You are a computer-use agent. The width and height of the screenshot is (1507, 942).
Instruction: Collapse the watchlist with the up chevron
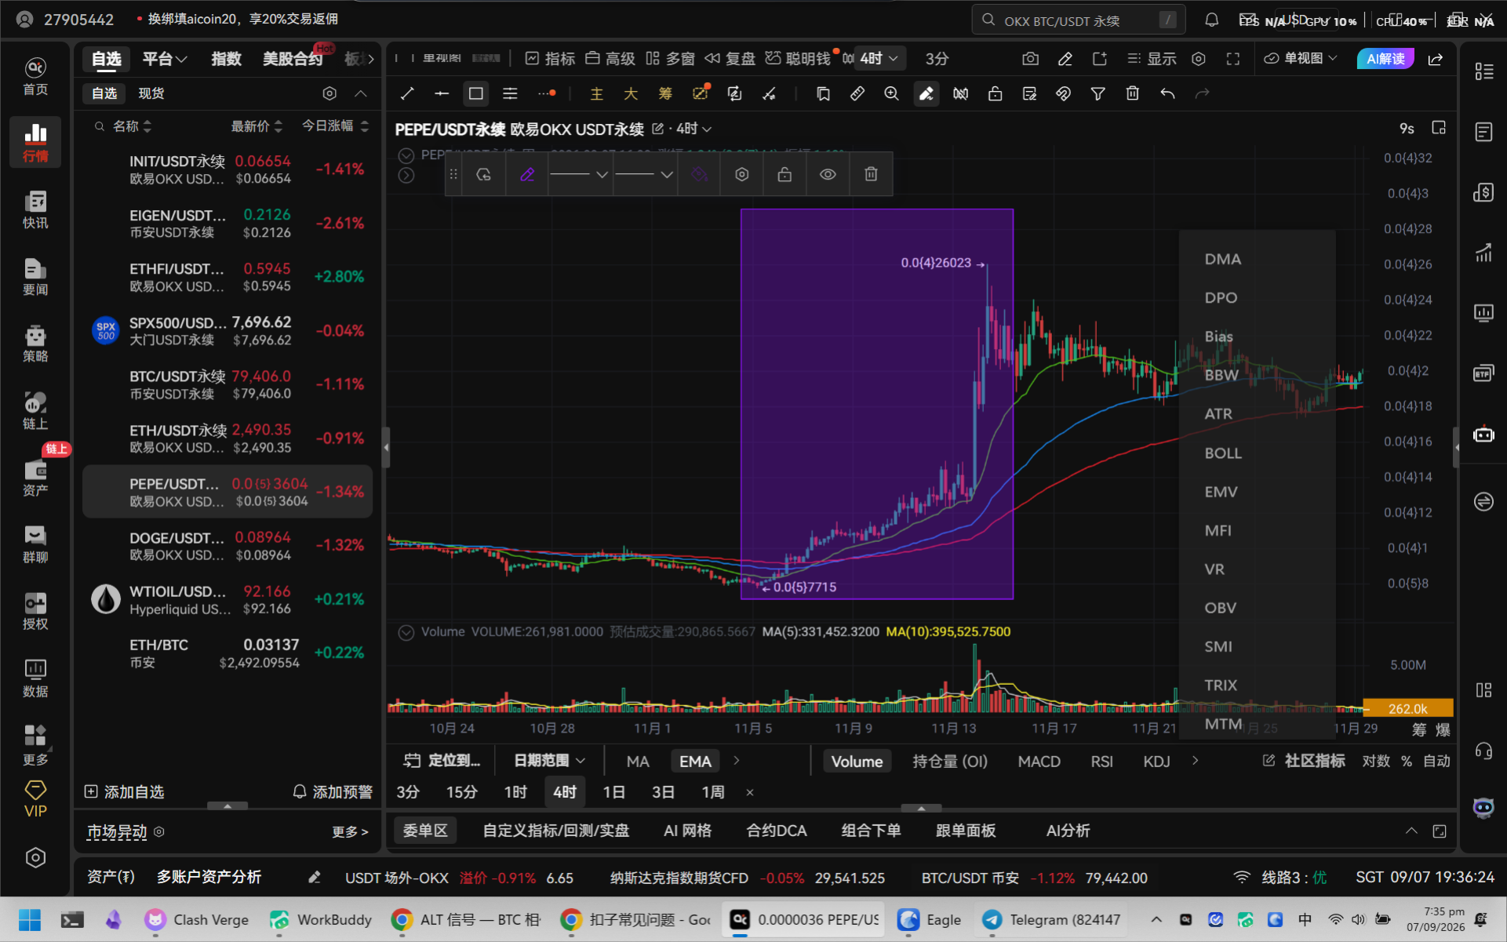pos(361,93)
